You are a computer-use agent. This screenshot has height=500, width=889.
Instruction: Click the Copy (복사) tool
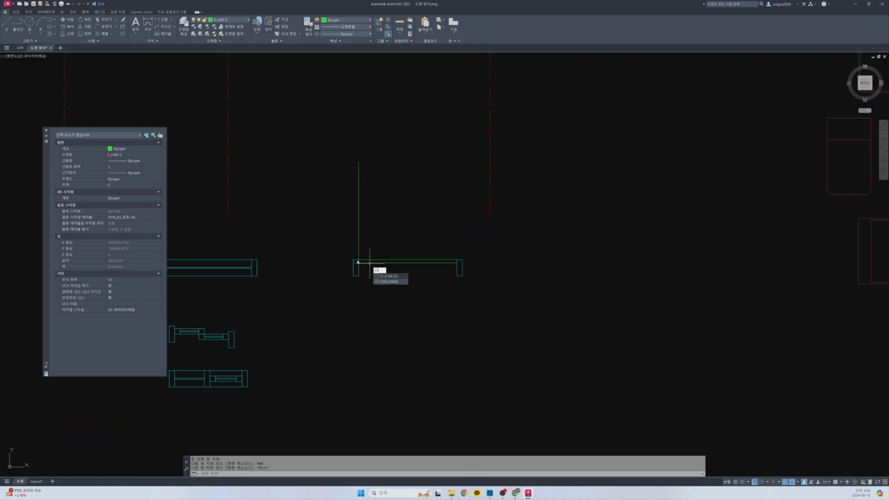67,26
